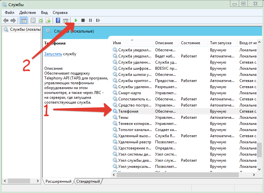Open Help via the blue question mark icon
The image size is (264, 193).
pyautogui.click(x=58, y=20)
